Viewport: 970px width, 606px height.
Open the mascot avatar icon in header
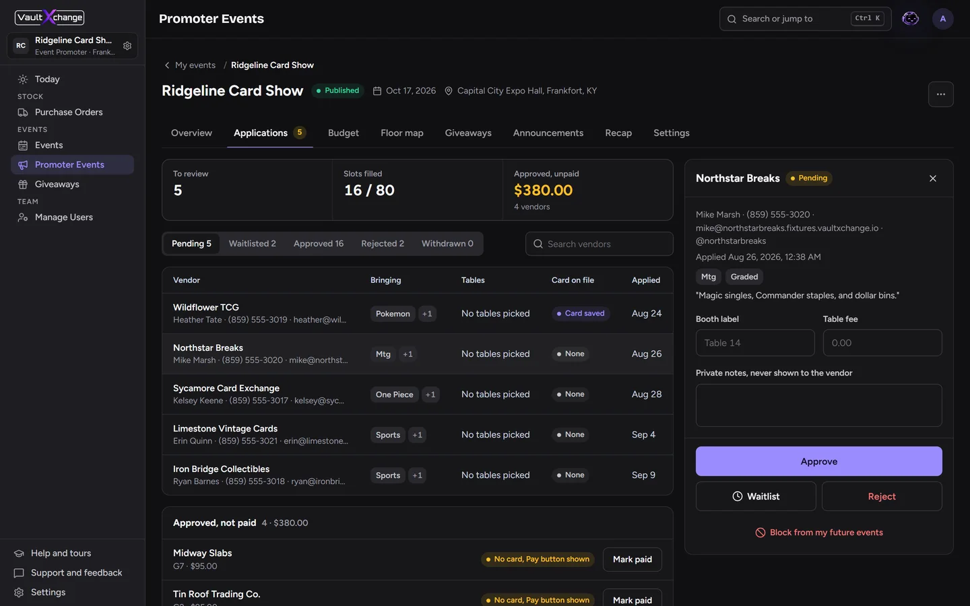pyautogui.click(x=910, y=19)
